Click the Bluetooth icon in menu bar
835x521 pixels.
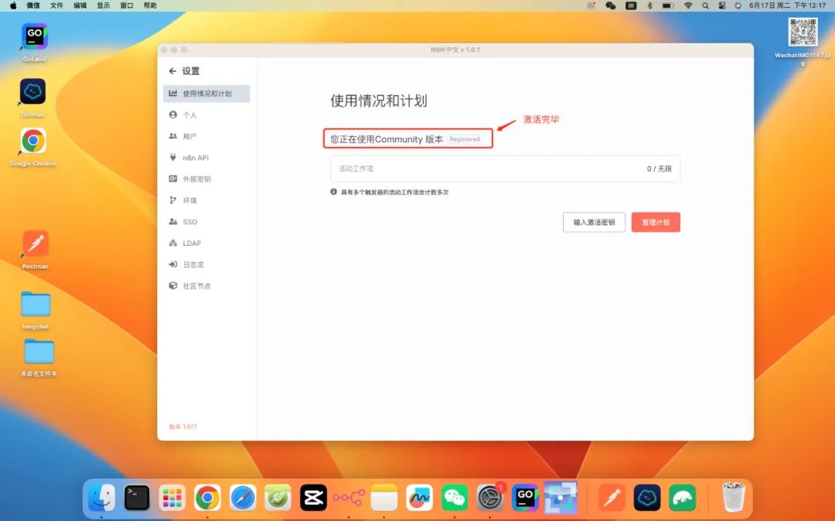[649, 5]
